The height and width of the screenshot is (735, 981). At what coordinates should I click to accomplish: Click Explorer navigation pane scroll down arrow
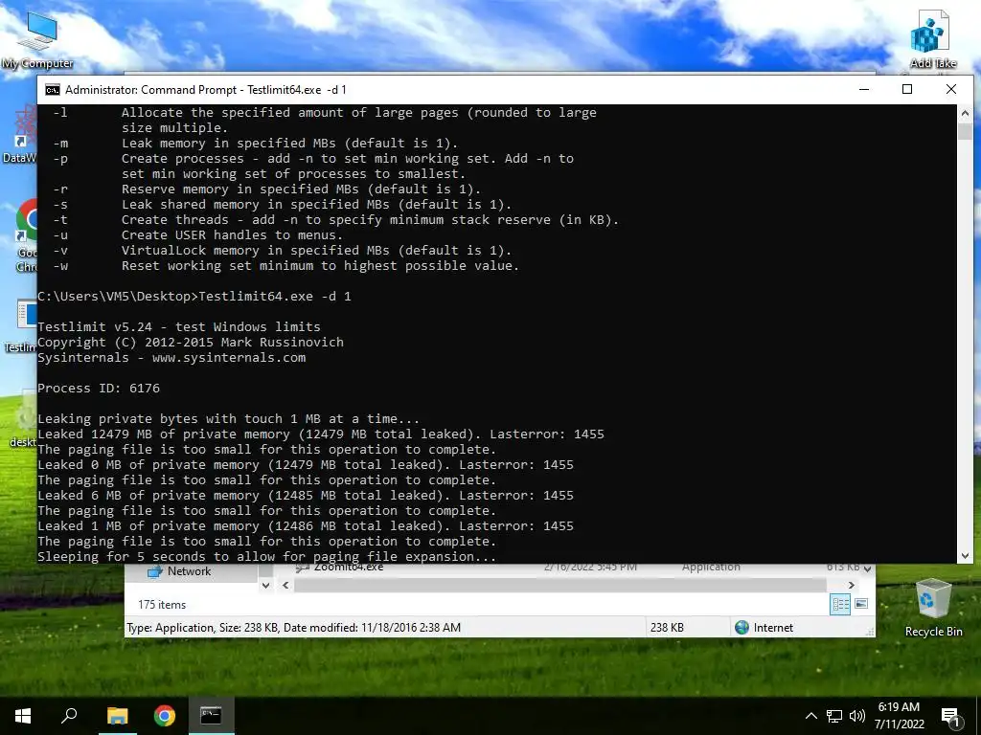(265, 585)
